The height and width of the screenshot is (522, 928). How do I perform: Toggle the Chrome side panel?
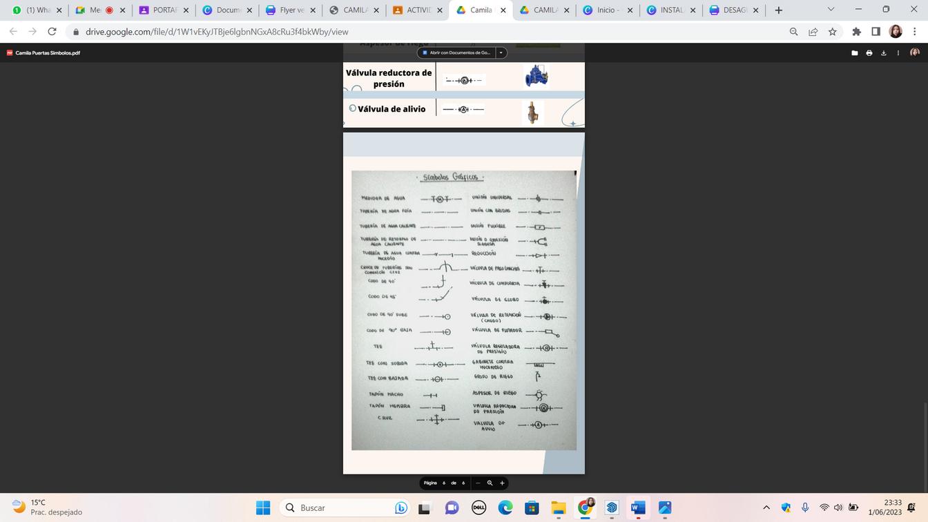coord(876,32)
